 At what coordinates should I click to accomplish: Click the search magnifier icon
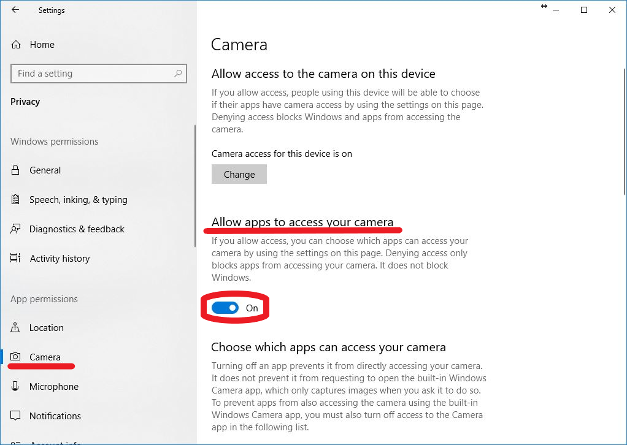pos(178,74)
